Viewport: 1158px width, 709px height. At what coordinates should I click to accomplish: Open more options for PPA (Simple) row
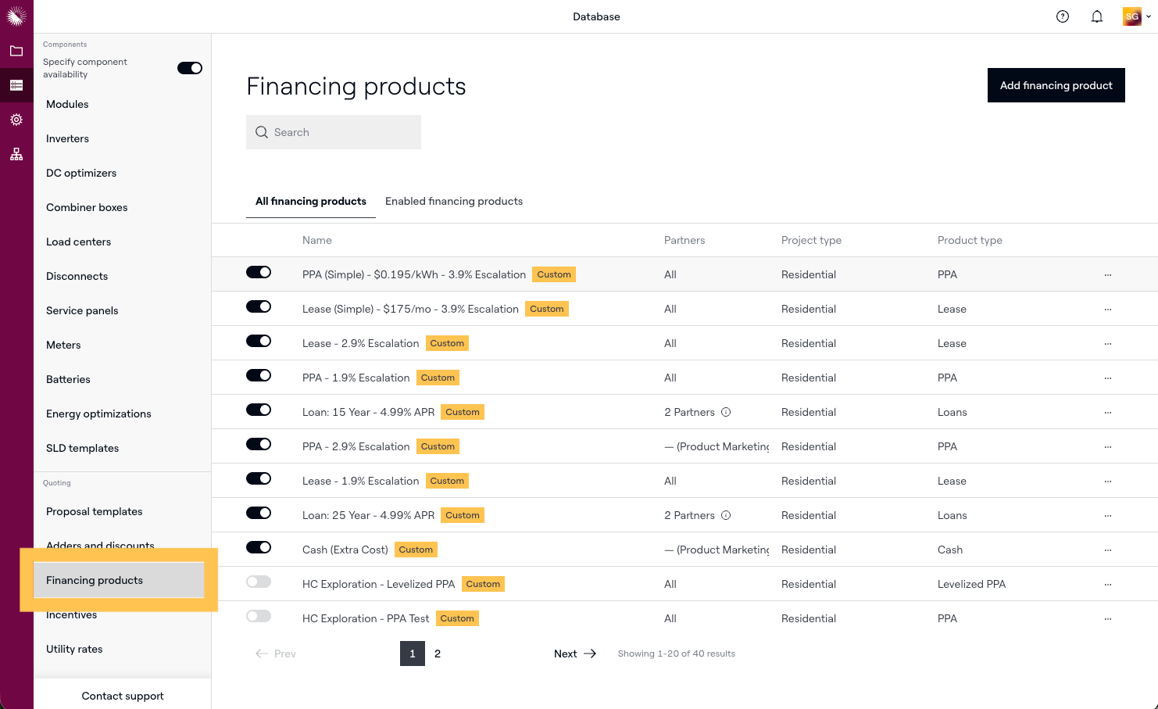click(1107, 275)
